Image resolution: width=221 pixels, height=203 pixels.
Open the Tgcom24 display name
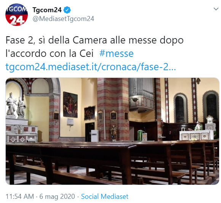47,10
